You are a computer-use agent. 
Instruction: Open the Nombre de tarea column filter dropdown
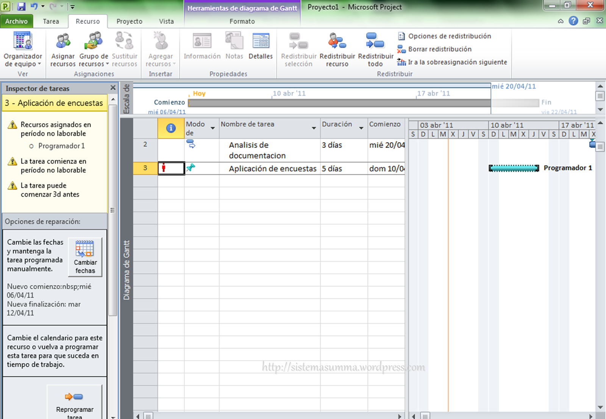coord(314,128)
